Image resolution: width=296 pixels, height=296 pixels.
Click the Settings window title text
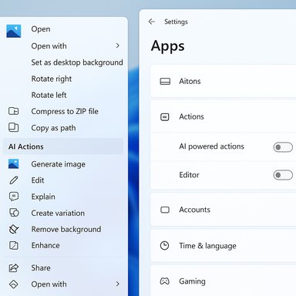tap(176, 22)
